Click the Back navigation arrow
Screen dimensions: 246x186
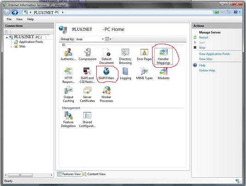(7, 12)
